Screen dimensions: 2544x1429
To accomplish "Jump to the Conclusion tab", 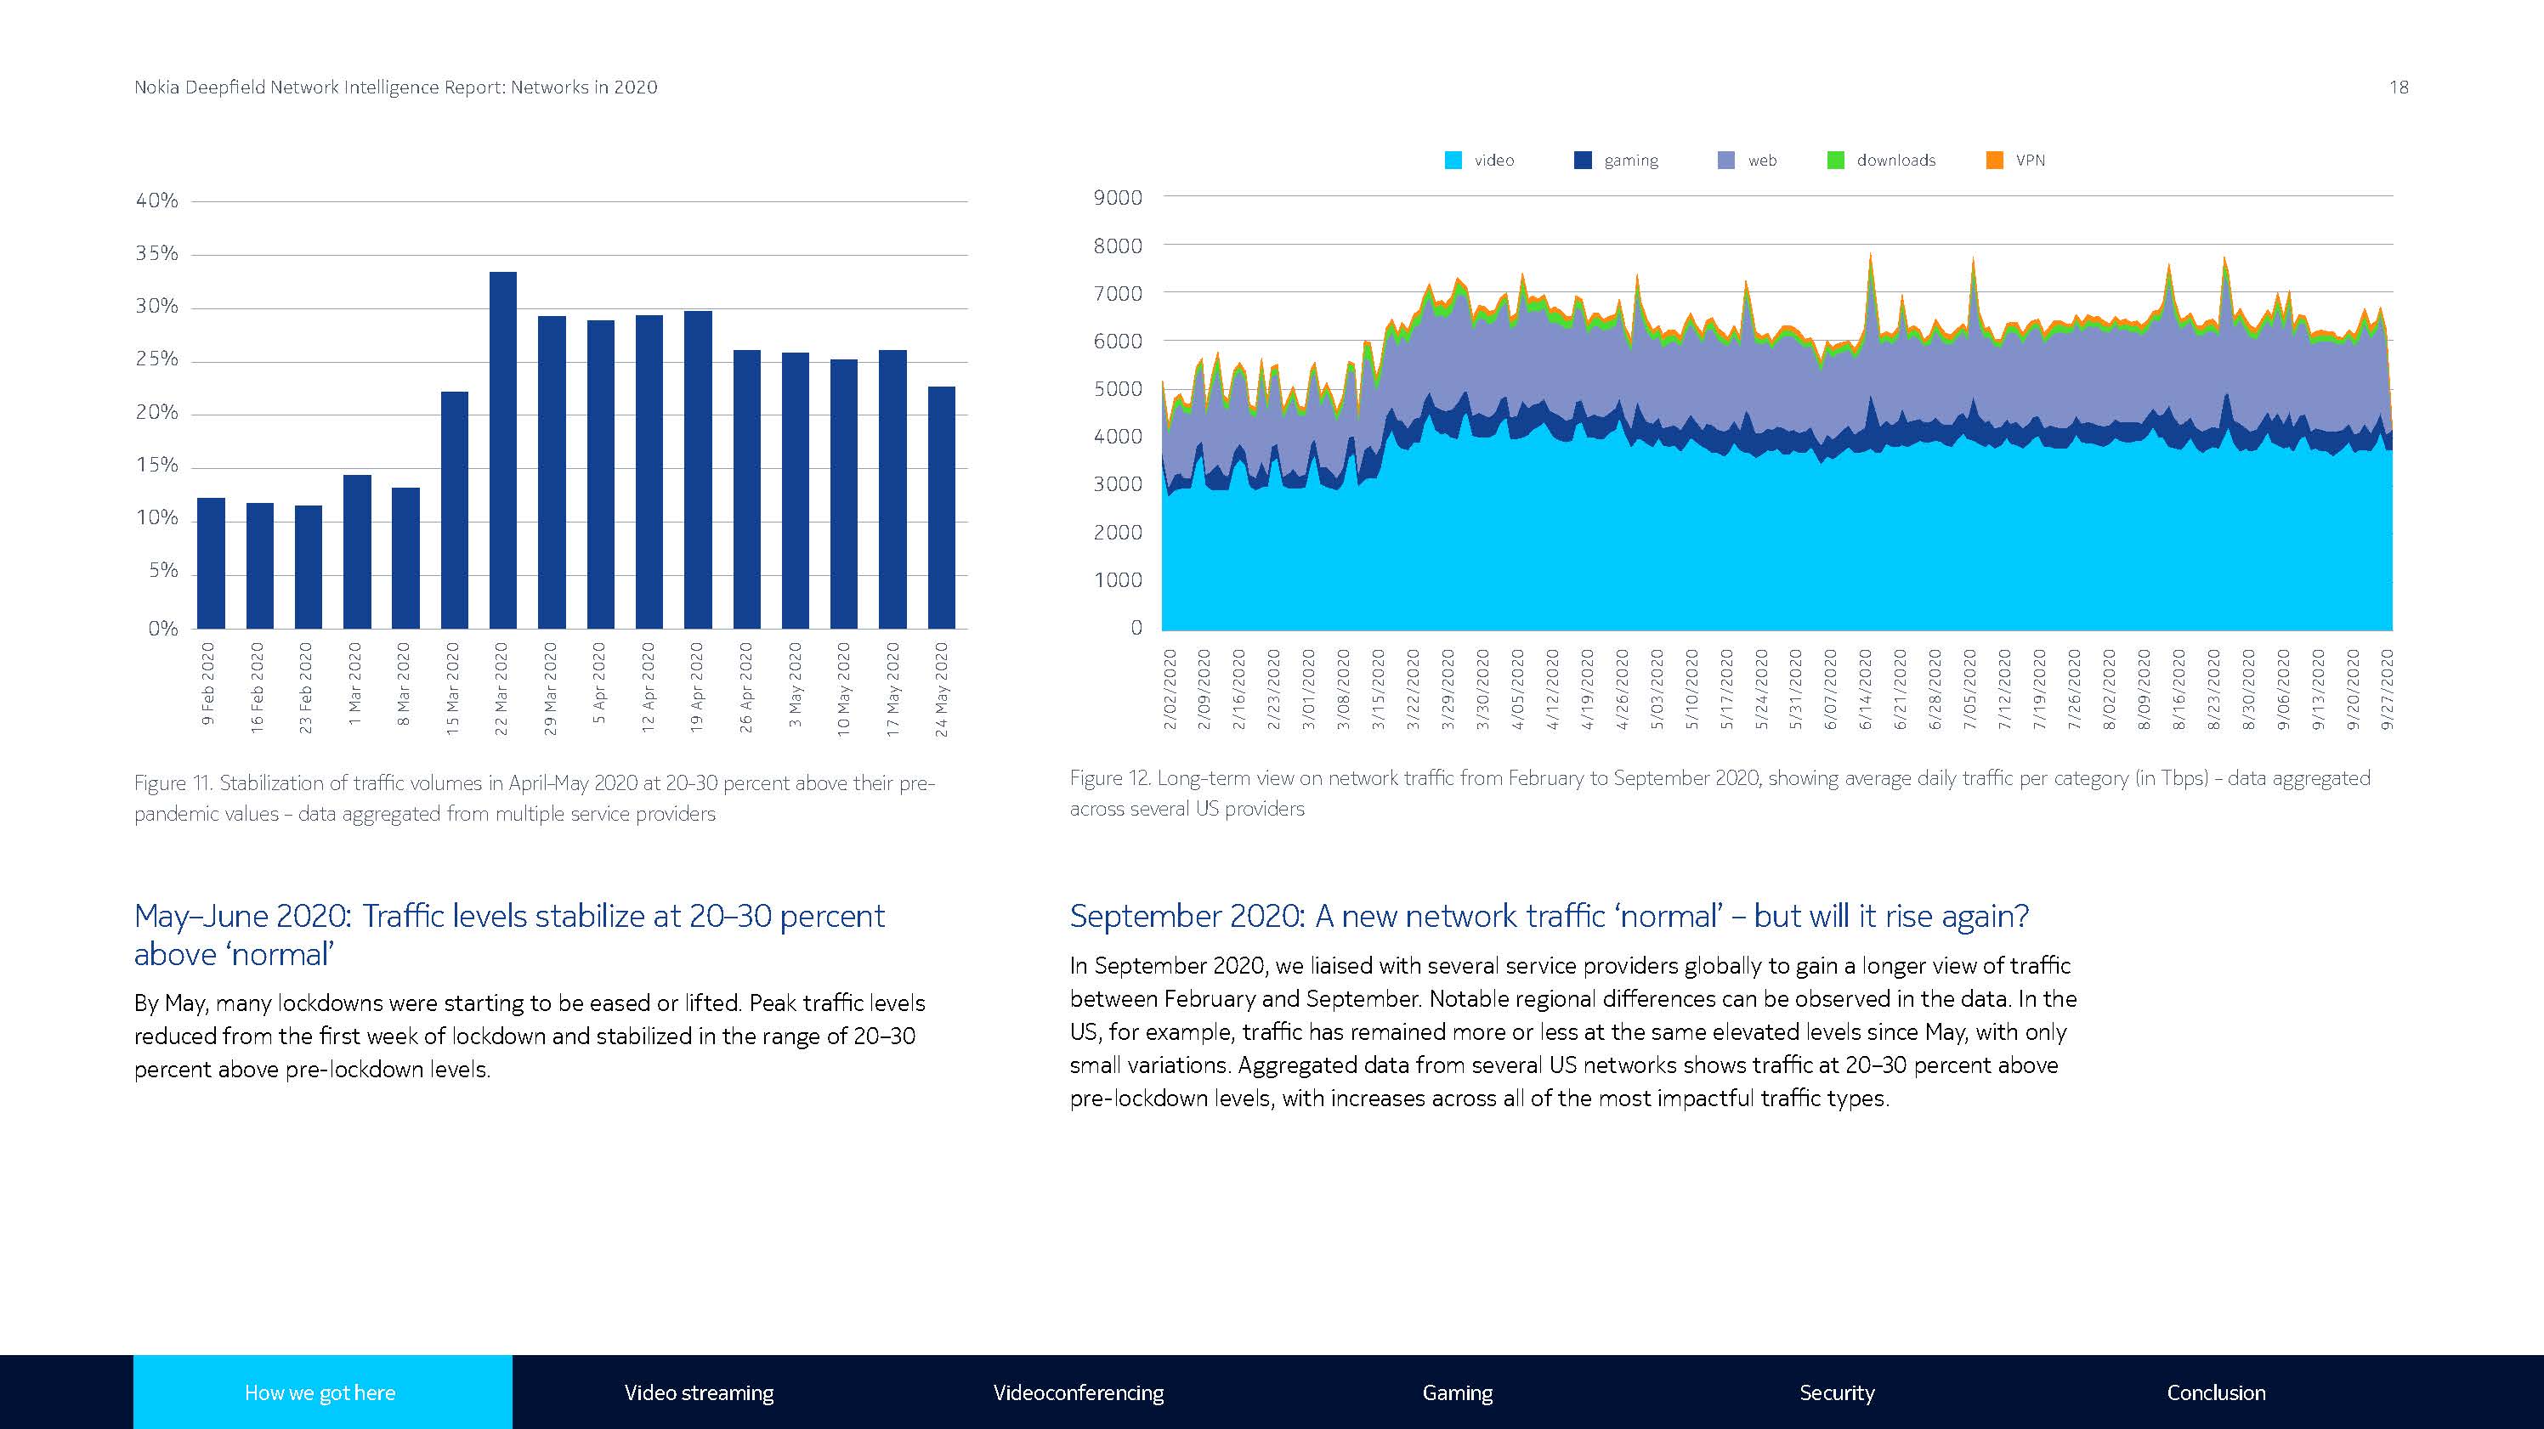I will [x=2215, y=1392].
